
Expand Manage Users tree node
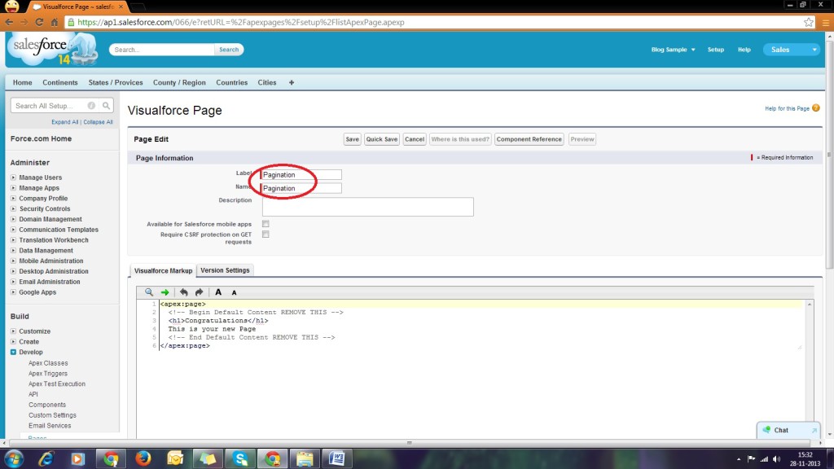(13, 177)
